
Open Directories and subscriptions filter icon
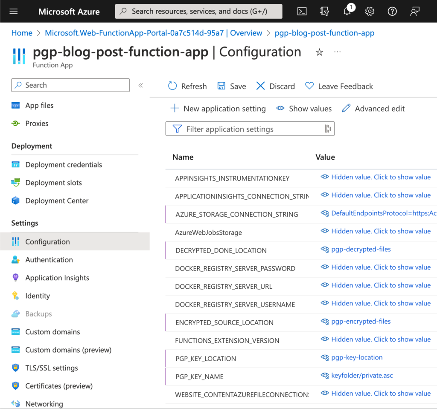pos(324,11)
